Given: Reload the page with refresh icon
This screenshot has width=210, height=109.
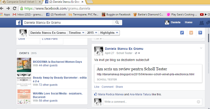Looking at the screenshot, I should click(x=15, y=8).
